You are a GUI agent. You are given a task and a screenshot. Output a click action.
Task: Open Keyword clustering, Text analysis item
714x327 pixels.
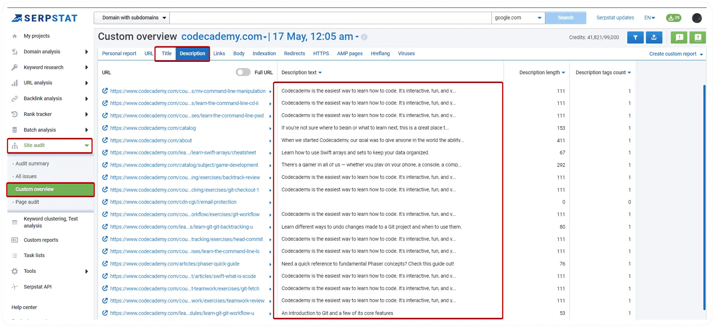pos(51,222)
